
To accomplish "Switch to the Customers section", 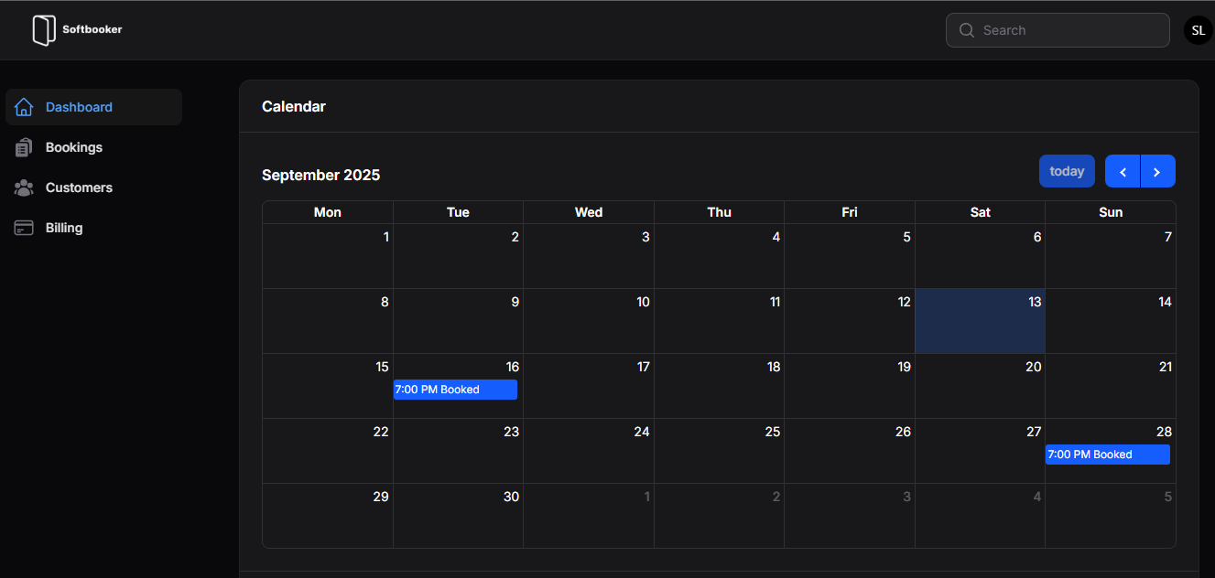I will point(79,187).
